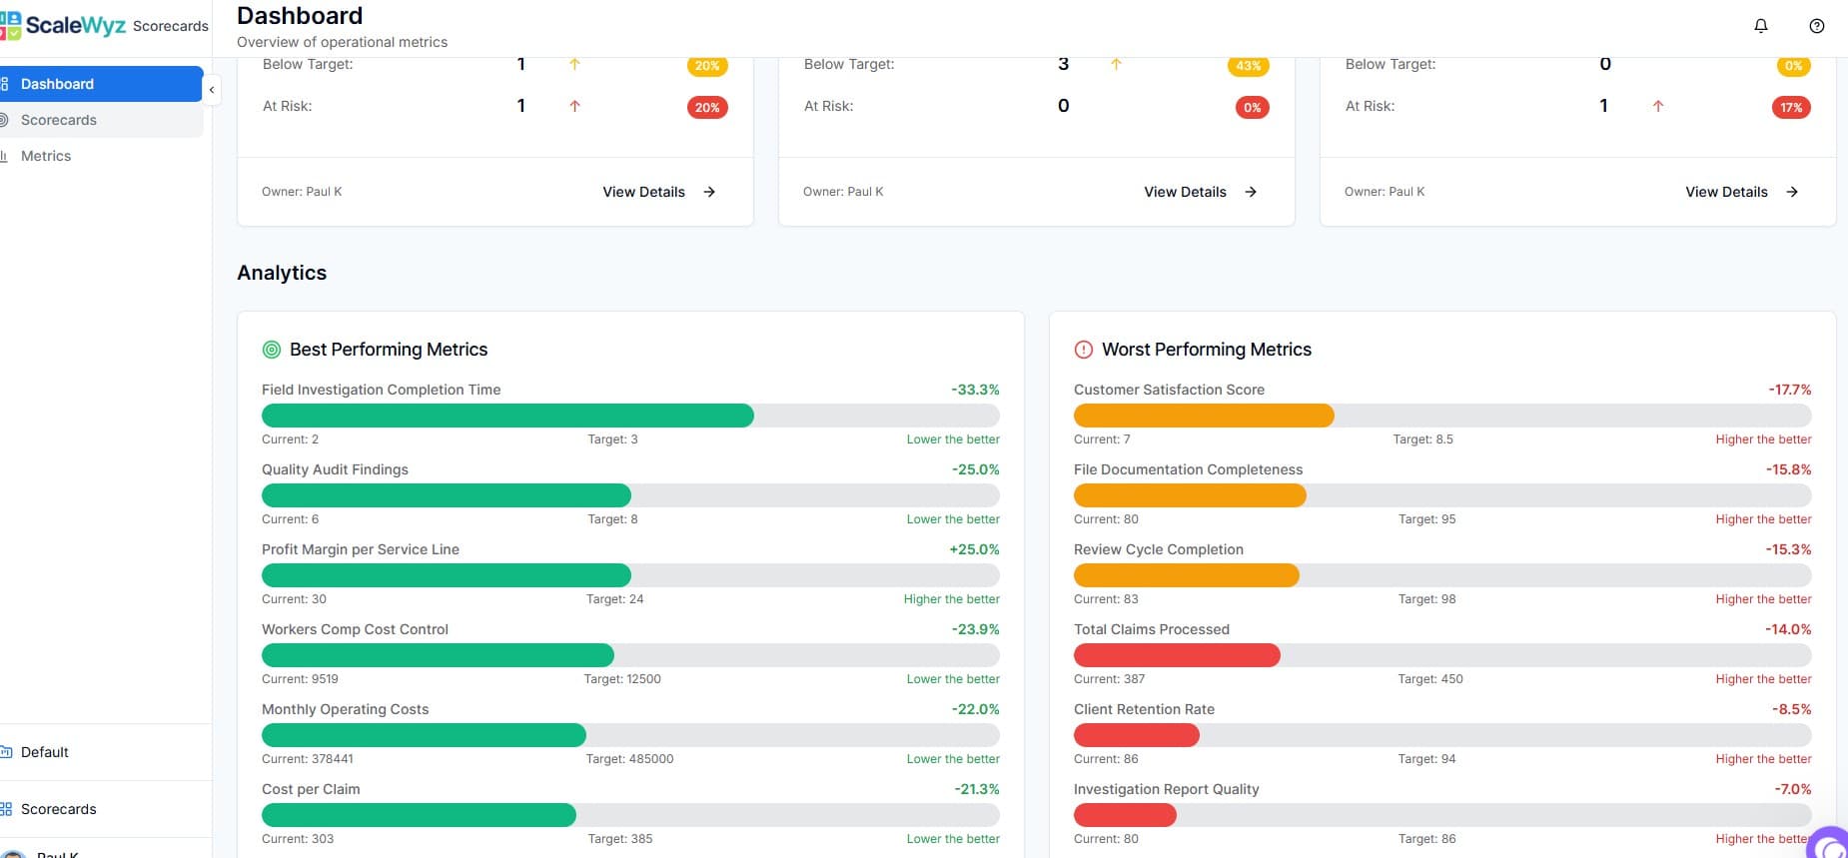Open the Paul K user menu
The height and width of the screenshot is (858, 1848).
point(56,853)
